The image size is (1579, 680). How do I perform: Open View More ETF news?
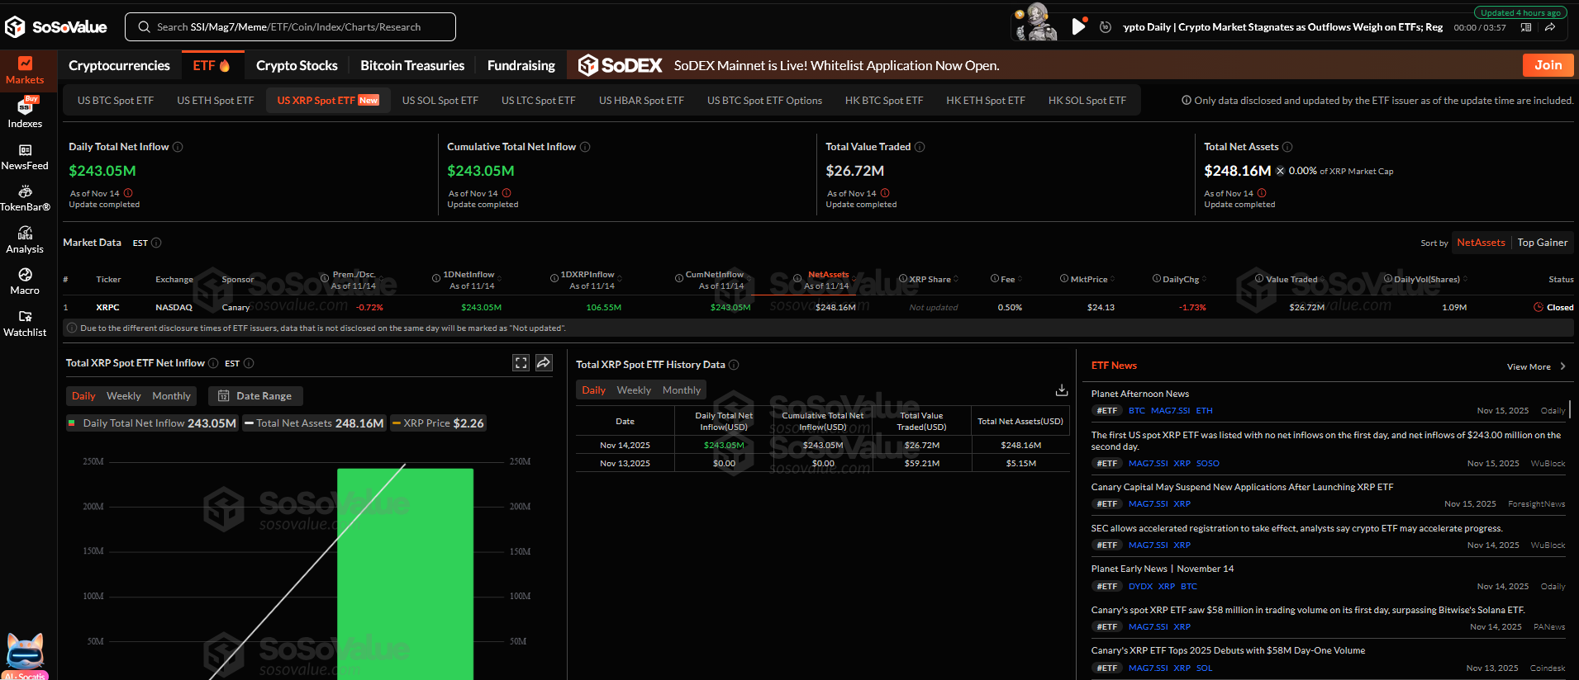(x=1536, y=366)
